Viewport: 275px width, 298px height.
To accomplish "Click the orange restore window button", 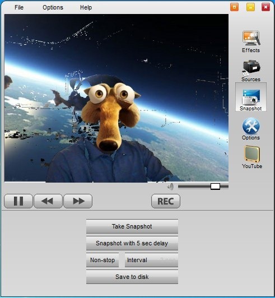I will (x=234, y=7).
